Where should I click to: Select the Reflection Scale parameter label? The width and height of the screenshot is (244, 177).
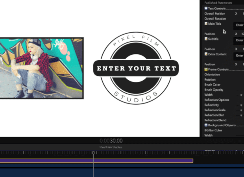point(215,110)
